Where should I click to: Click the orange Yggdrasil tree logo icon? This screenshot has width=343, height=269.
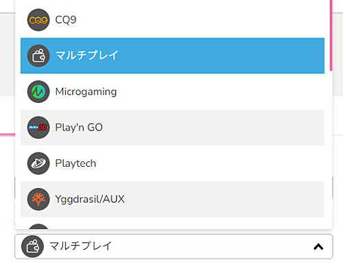tap(38, 199)
